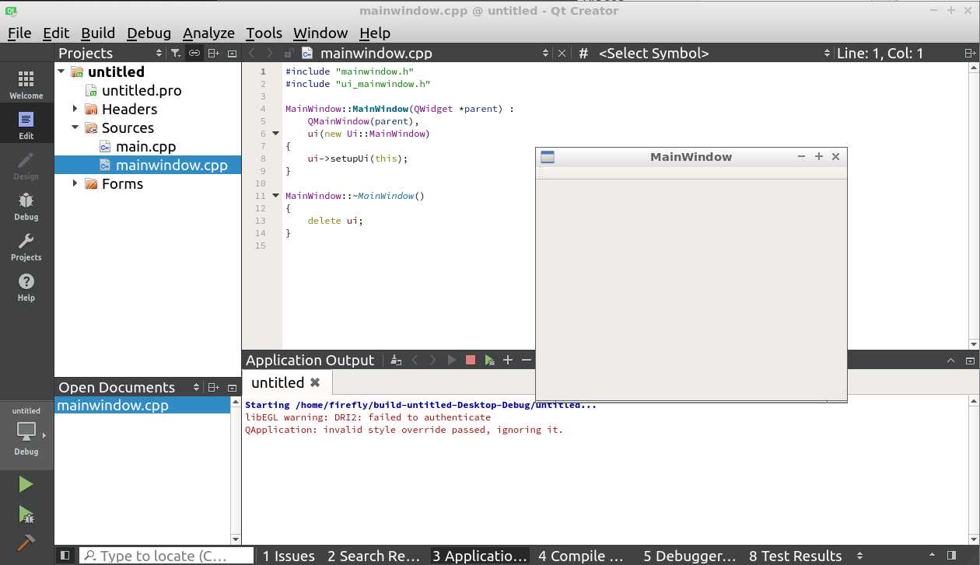
Task: Open the Tools menu
Action: point(264,33)
